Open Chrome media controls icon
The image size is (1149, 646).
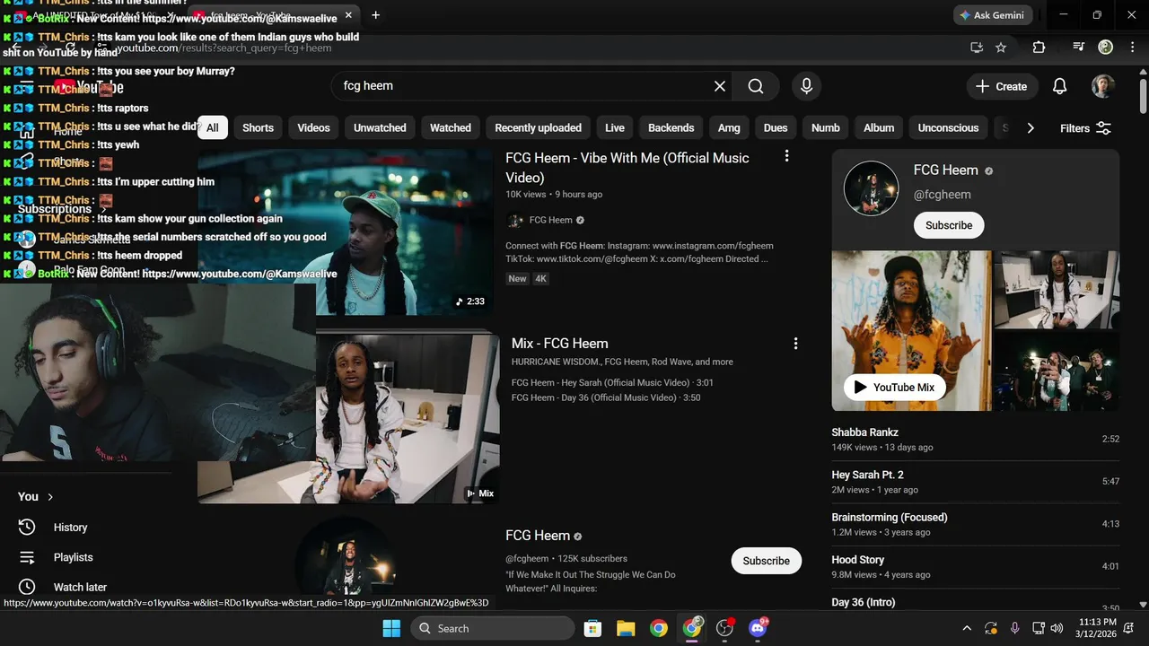pos(1079,48)
